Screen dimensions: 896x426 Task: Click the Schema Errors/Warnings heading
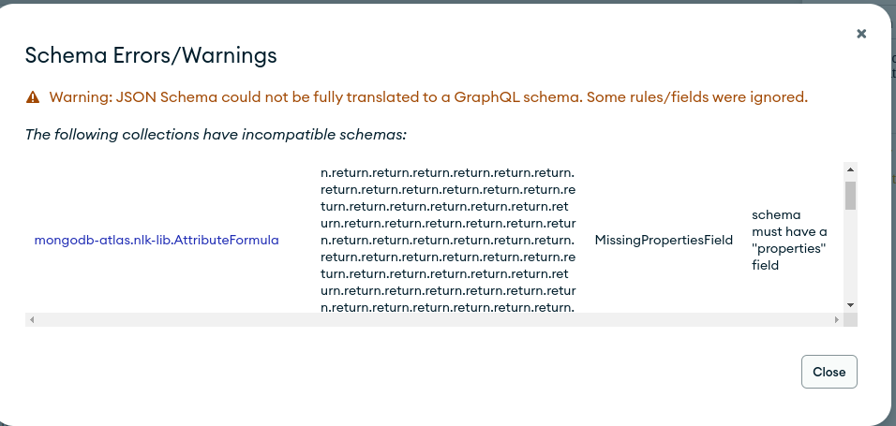tap(151, 55)
